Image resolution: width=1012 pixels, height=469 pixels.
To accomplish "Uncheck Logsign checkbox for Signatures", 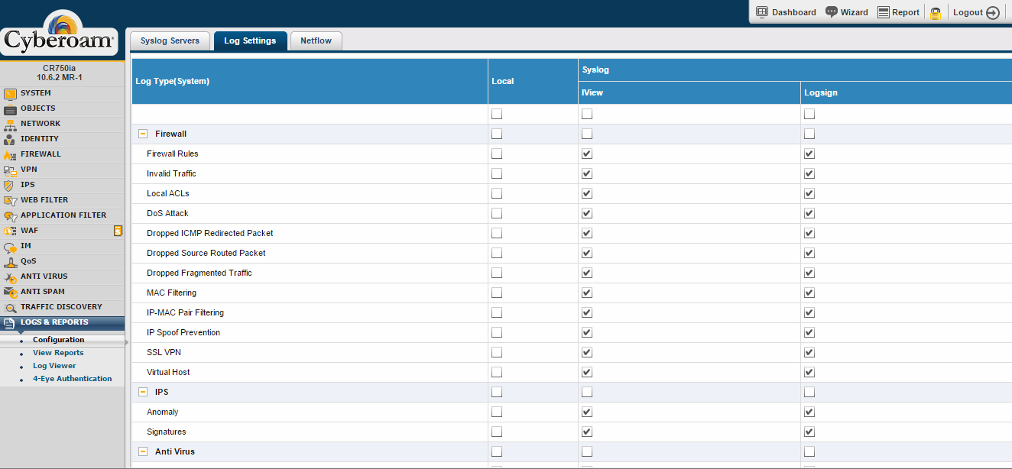I will (809, 432).
